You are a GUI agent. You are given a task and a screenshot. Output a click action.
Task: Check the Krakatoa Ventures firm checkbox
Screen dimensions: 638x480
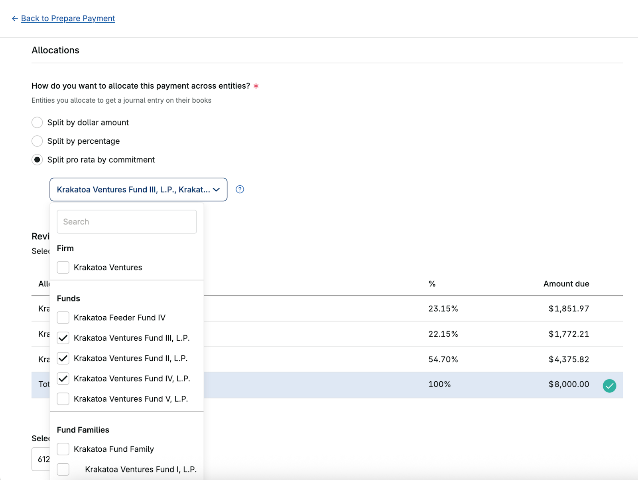coord(63,268)
